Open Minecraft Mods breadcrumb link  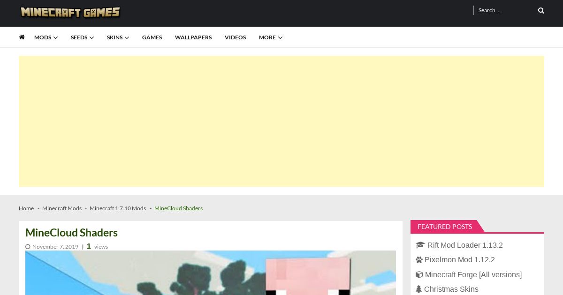pos(62,208)
